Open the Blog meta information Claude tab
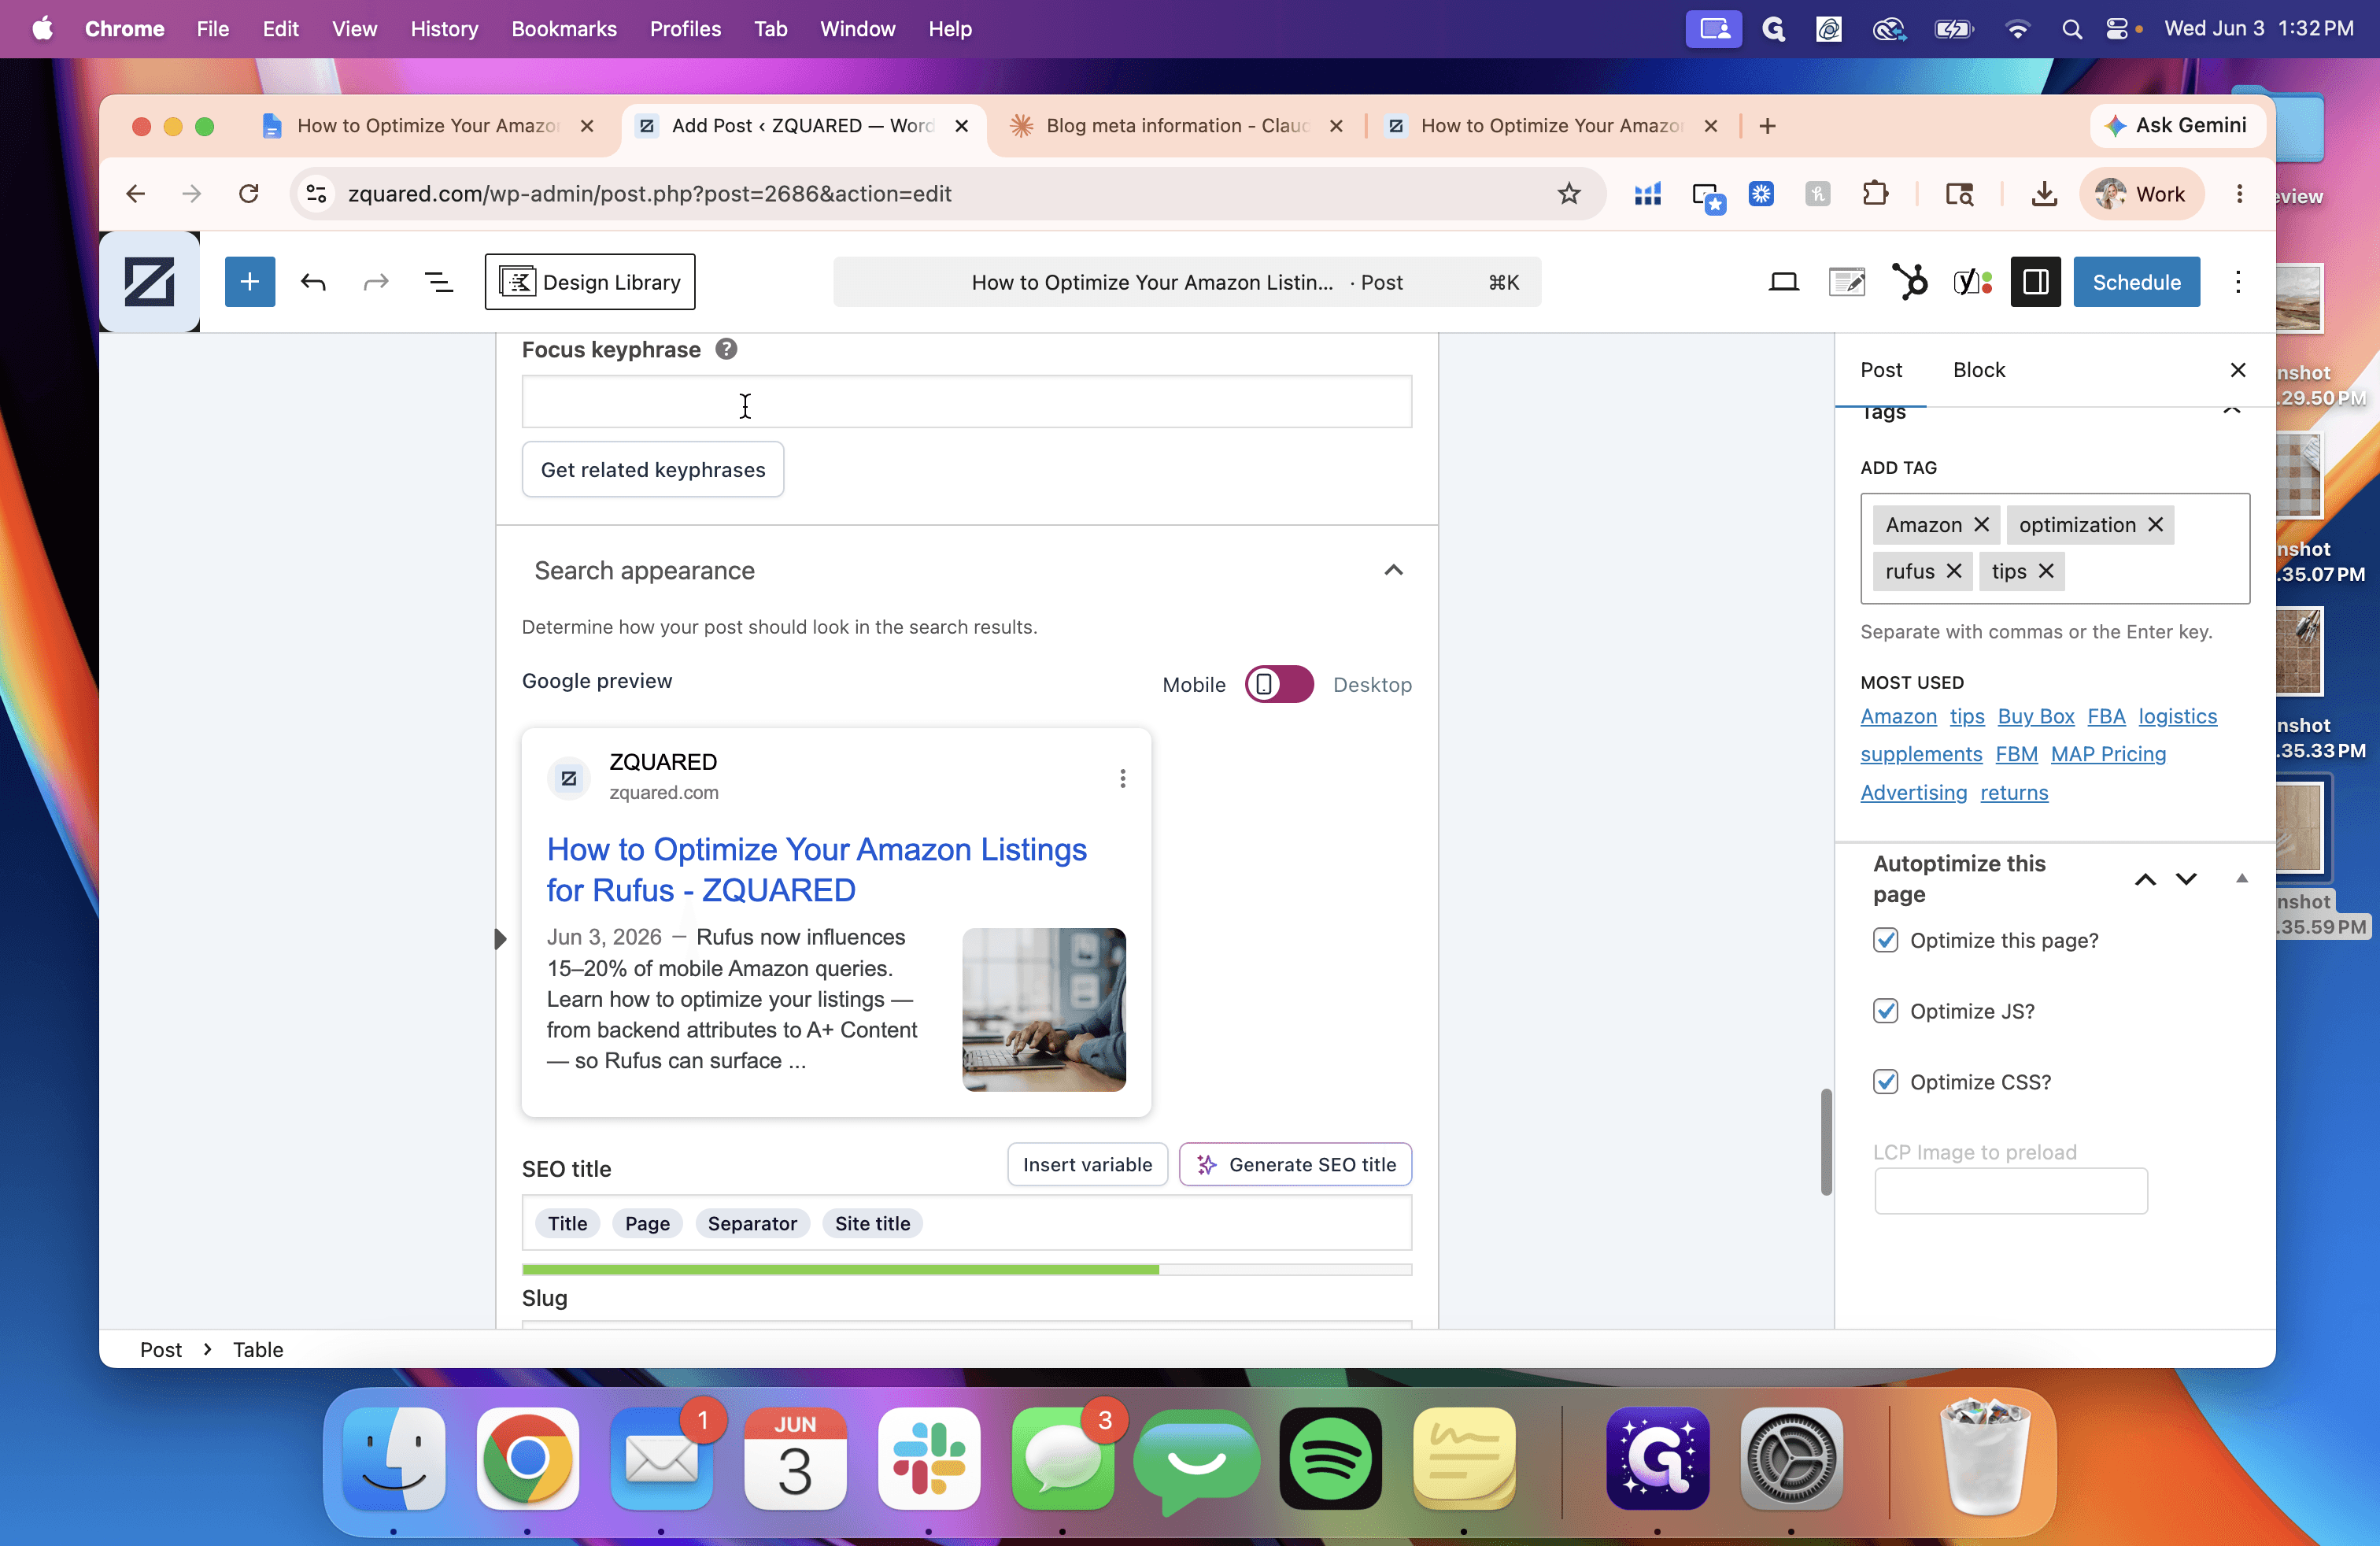Viewport: 2380px width, 1546px height. pos(1177,125)
